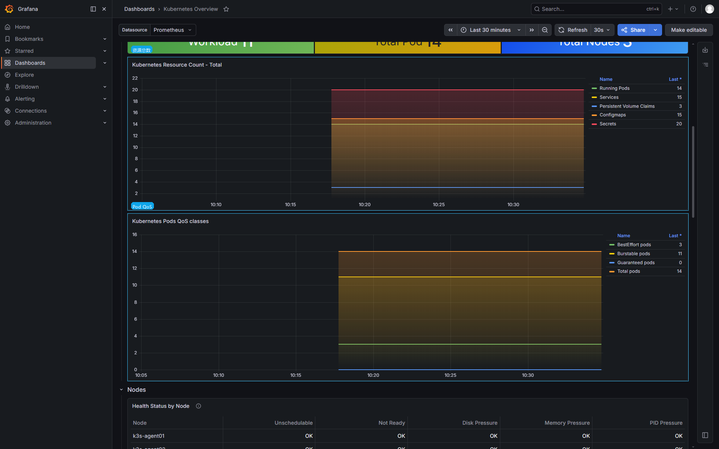Click Make editable button
The width and height of the screenshot is (719, 449).
(689, 30)
